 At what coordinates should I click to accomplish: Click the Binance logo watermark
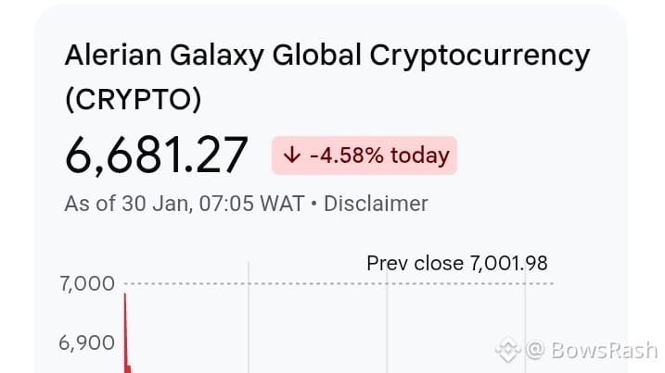508,351
